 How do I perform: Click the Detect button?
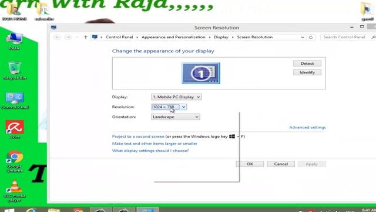307,64
